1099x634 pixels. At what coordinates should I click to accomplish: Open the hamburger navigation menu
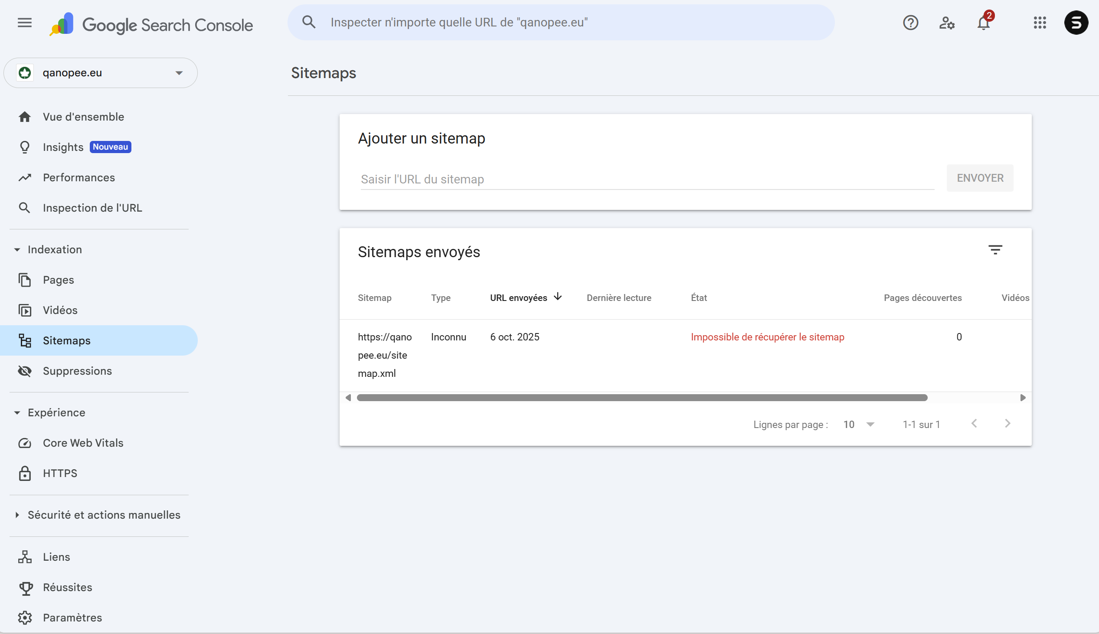[x=25, y=23]
